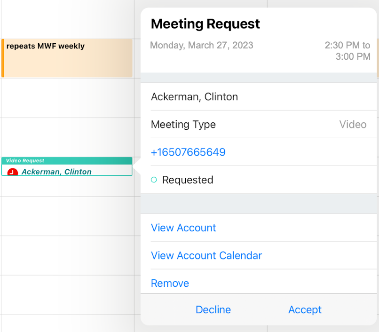Select the Video Request event header bar
Image resolution: width=379 pixels, height=332 pixels.
point(67,160)
